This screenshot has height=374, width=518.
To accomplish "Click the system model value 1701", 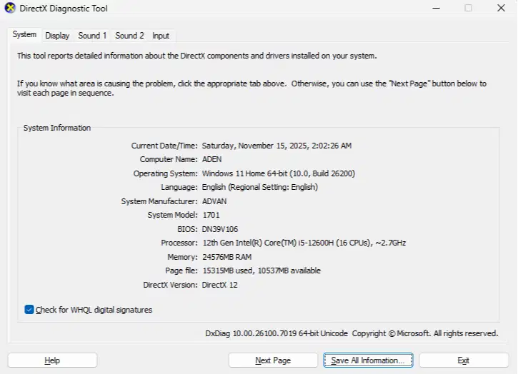I will [211, 216].
